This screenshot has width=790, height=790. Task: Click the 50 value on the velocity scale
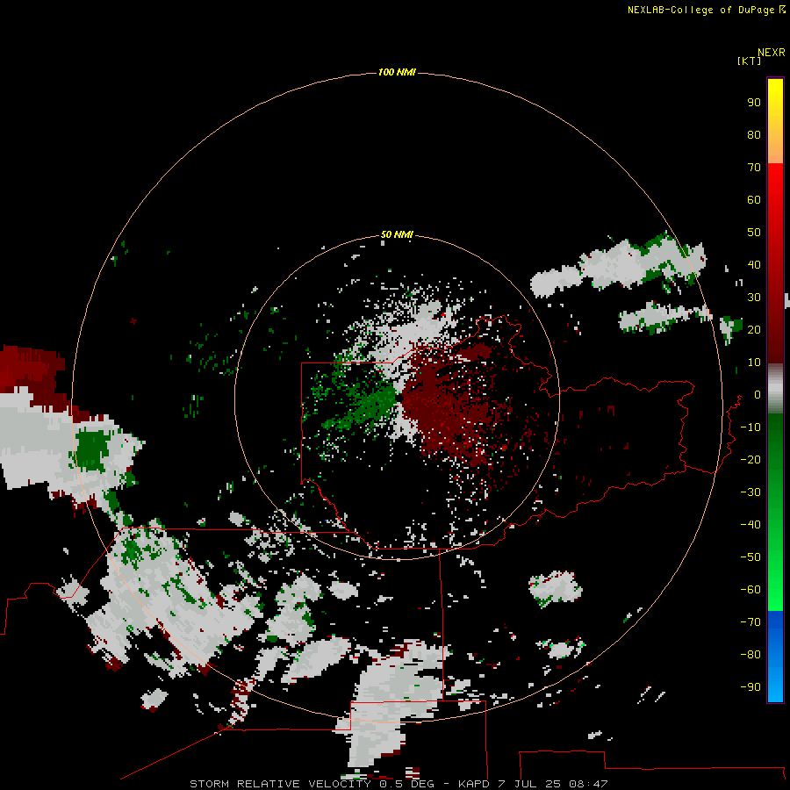pos(754,233)
